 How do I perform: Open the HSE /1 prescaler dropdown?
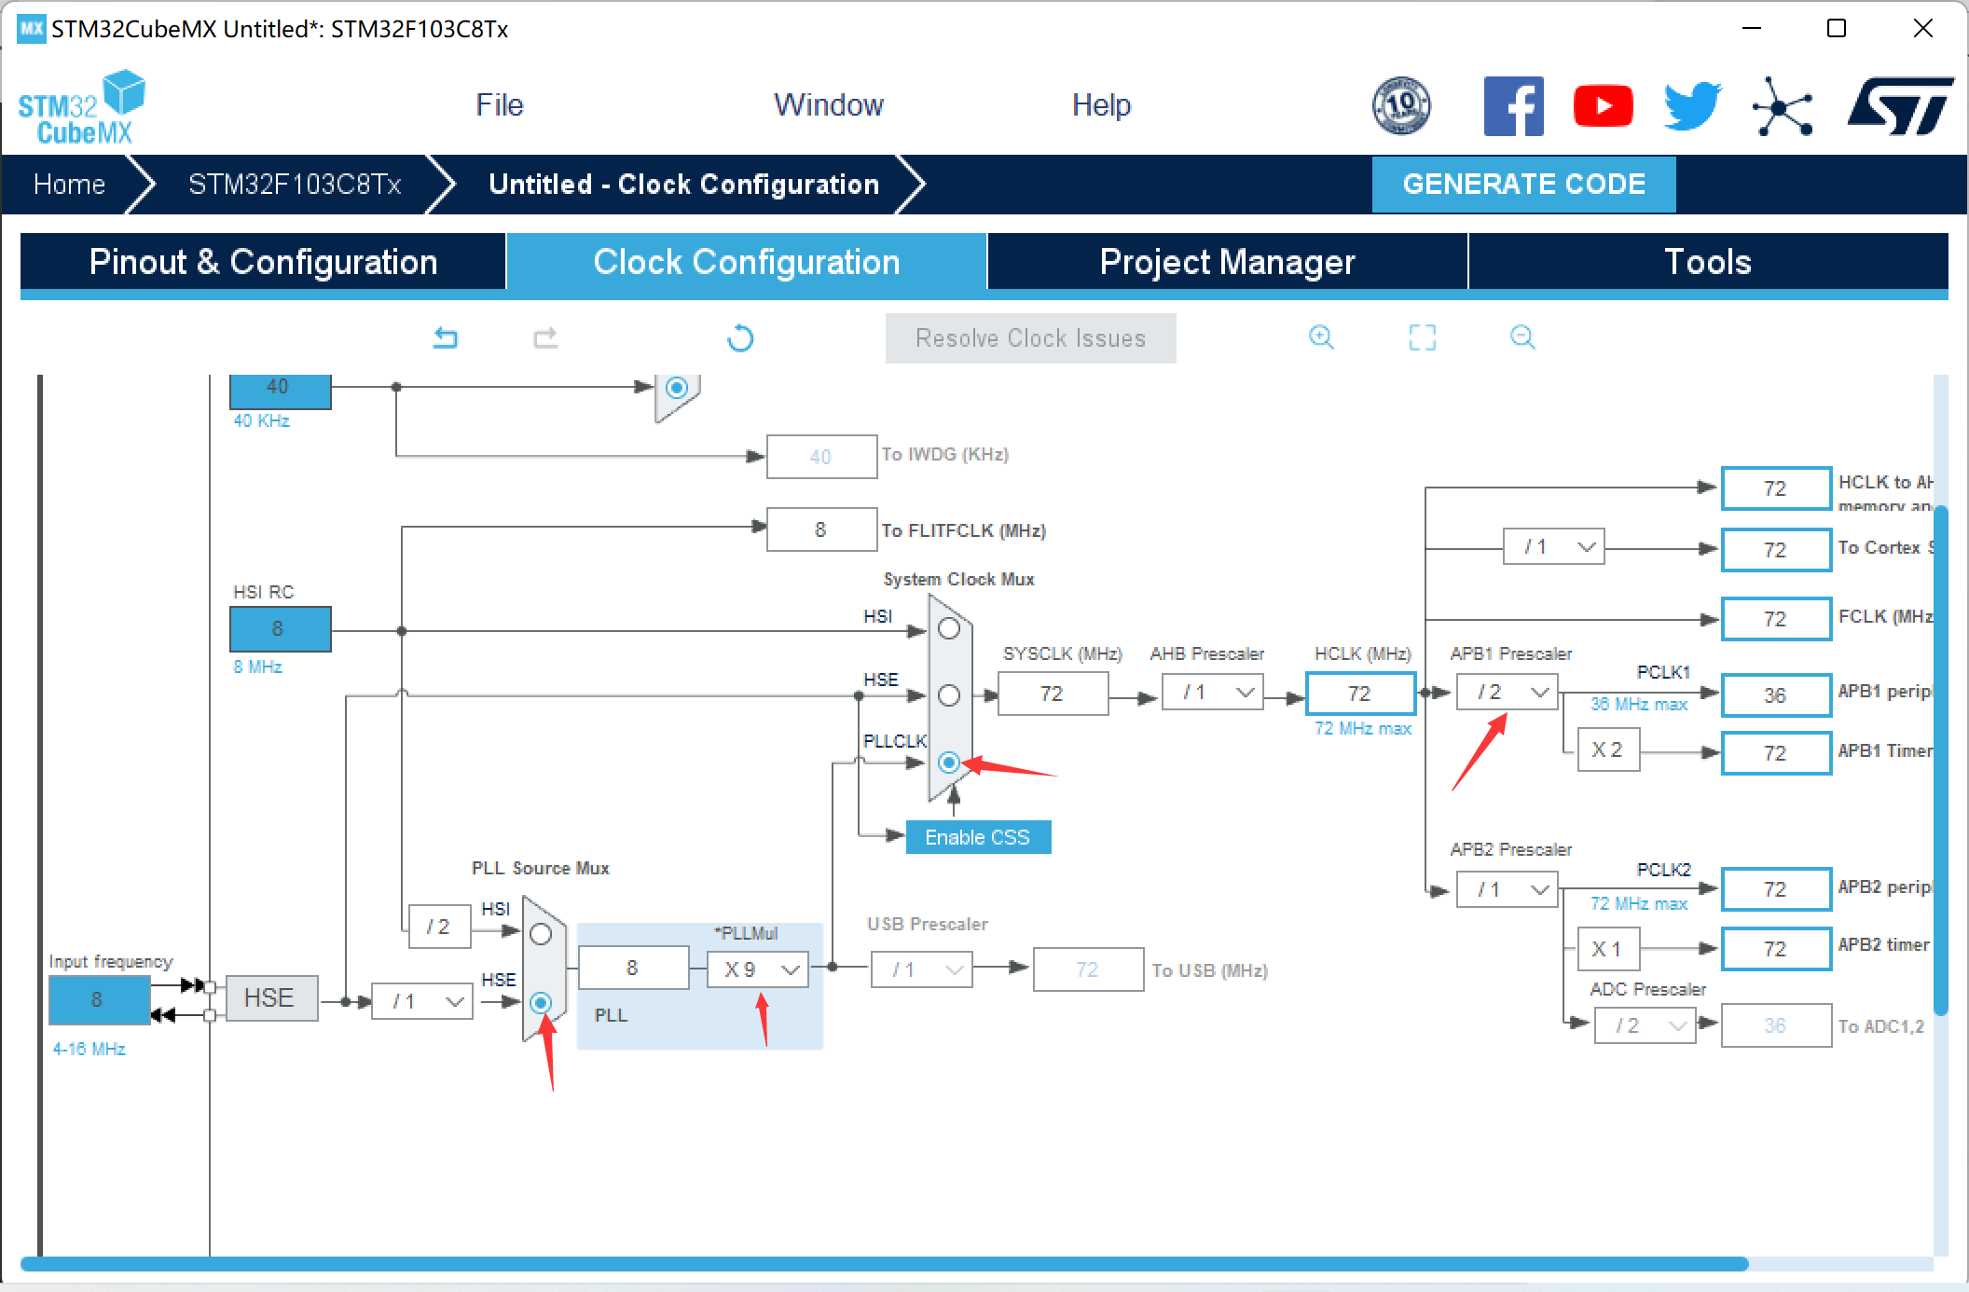click(422, 1001)
